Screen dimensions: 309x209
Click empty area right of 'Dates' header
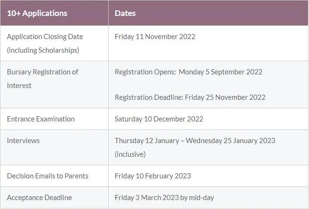tap(222, 13)
